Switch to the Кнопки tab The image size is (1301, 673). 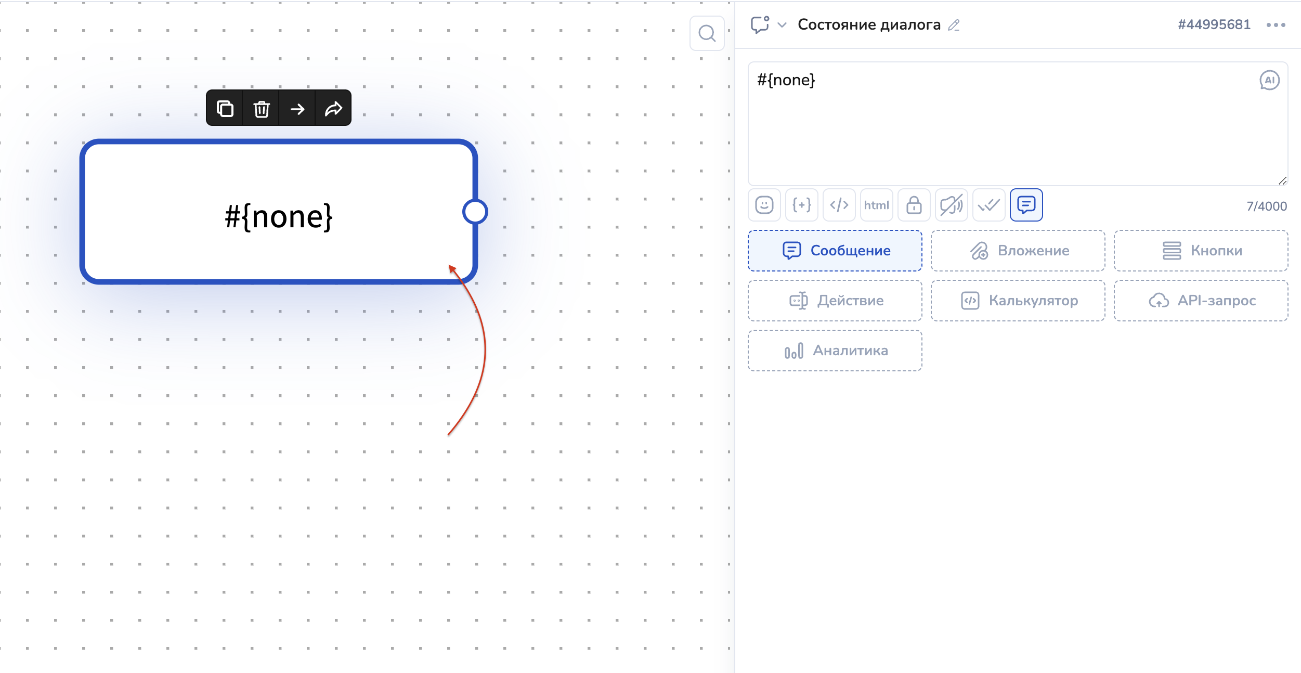click(1201, 251)
